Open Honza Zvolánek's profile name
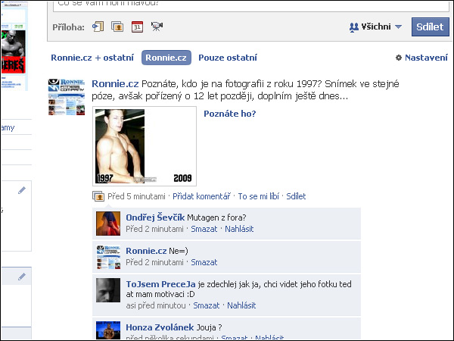The image size is (454, 341). click(160, 327)
